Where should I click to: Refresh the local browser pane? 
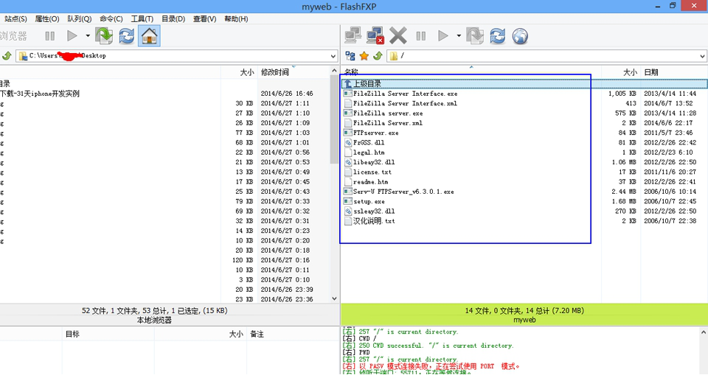click(x=126, y=35)
